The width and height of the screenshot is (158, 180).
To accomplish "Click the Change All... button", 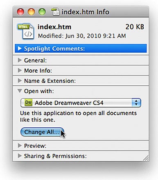I will (x=42, y=132).
